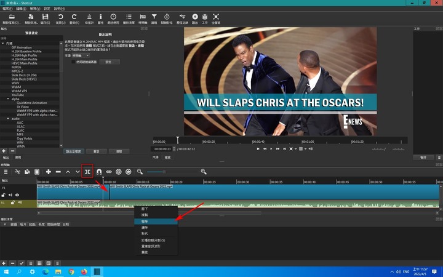Step the player timecode spinner

coord(174,149)
